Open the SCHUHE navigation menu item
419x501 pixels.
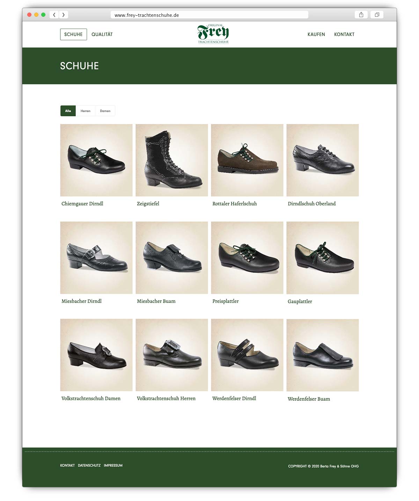(x=73, y=34)
